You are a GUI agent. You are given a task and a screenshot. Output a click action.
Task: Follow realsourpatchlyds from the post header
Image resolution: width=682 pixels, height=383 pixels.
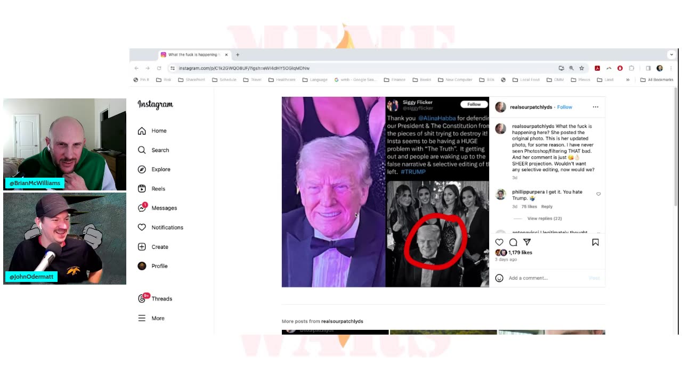point(564,107)
